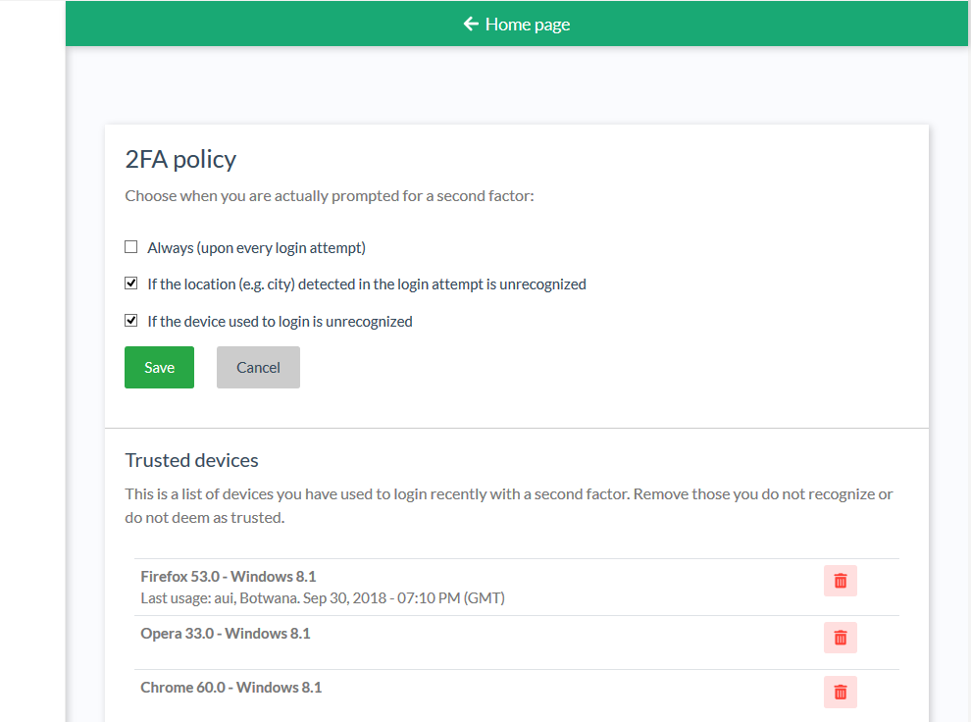
Task: Click the Trusted devices heading
Action: [191, 460]
